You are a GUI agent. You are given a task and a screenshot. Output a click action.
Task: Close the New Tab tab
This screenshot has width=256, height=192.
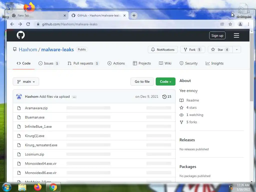pos(65,15)
